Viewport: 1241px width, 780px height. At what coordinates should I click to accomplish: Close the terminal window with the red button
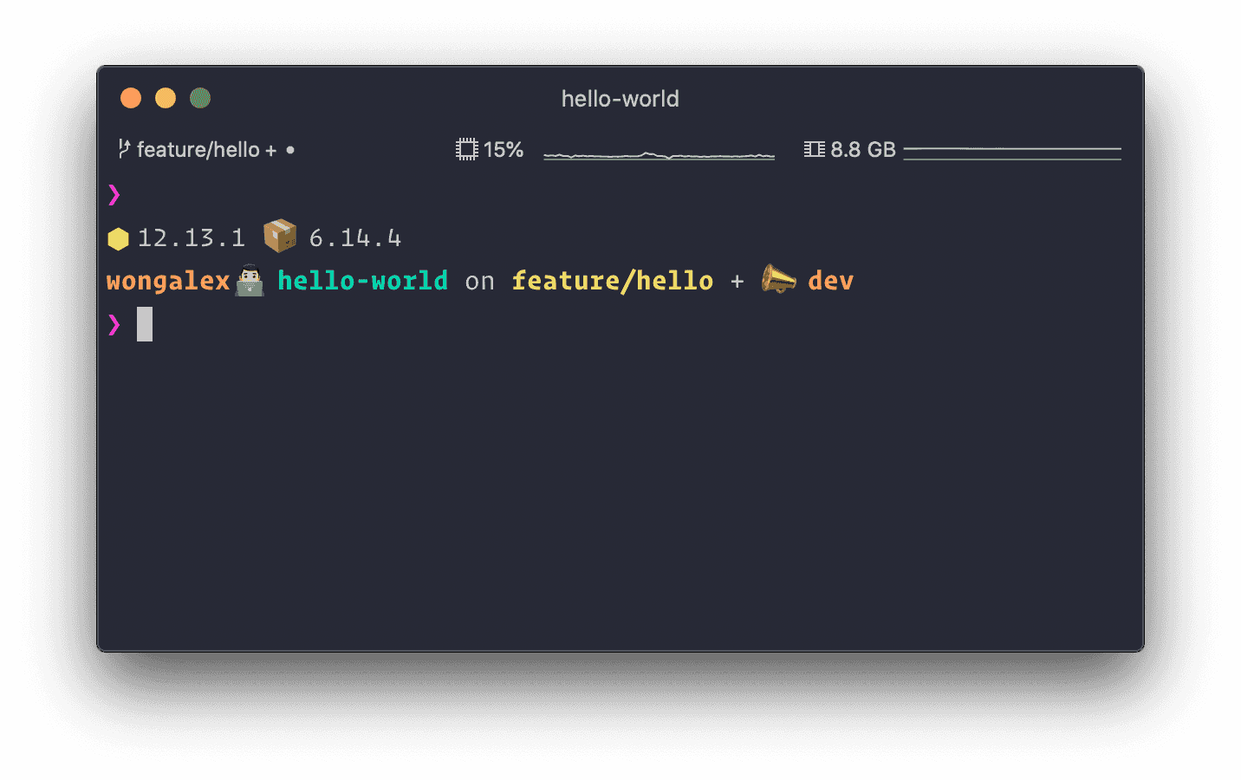tap(131, 98)
